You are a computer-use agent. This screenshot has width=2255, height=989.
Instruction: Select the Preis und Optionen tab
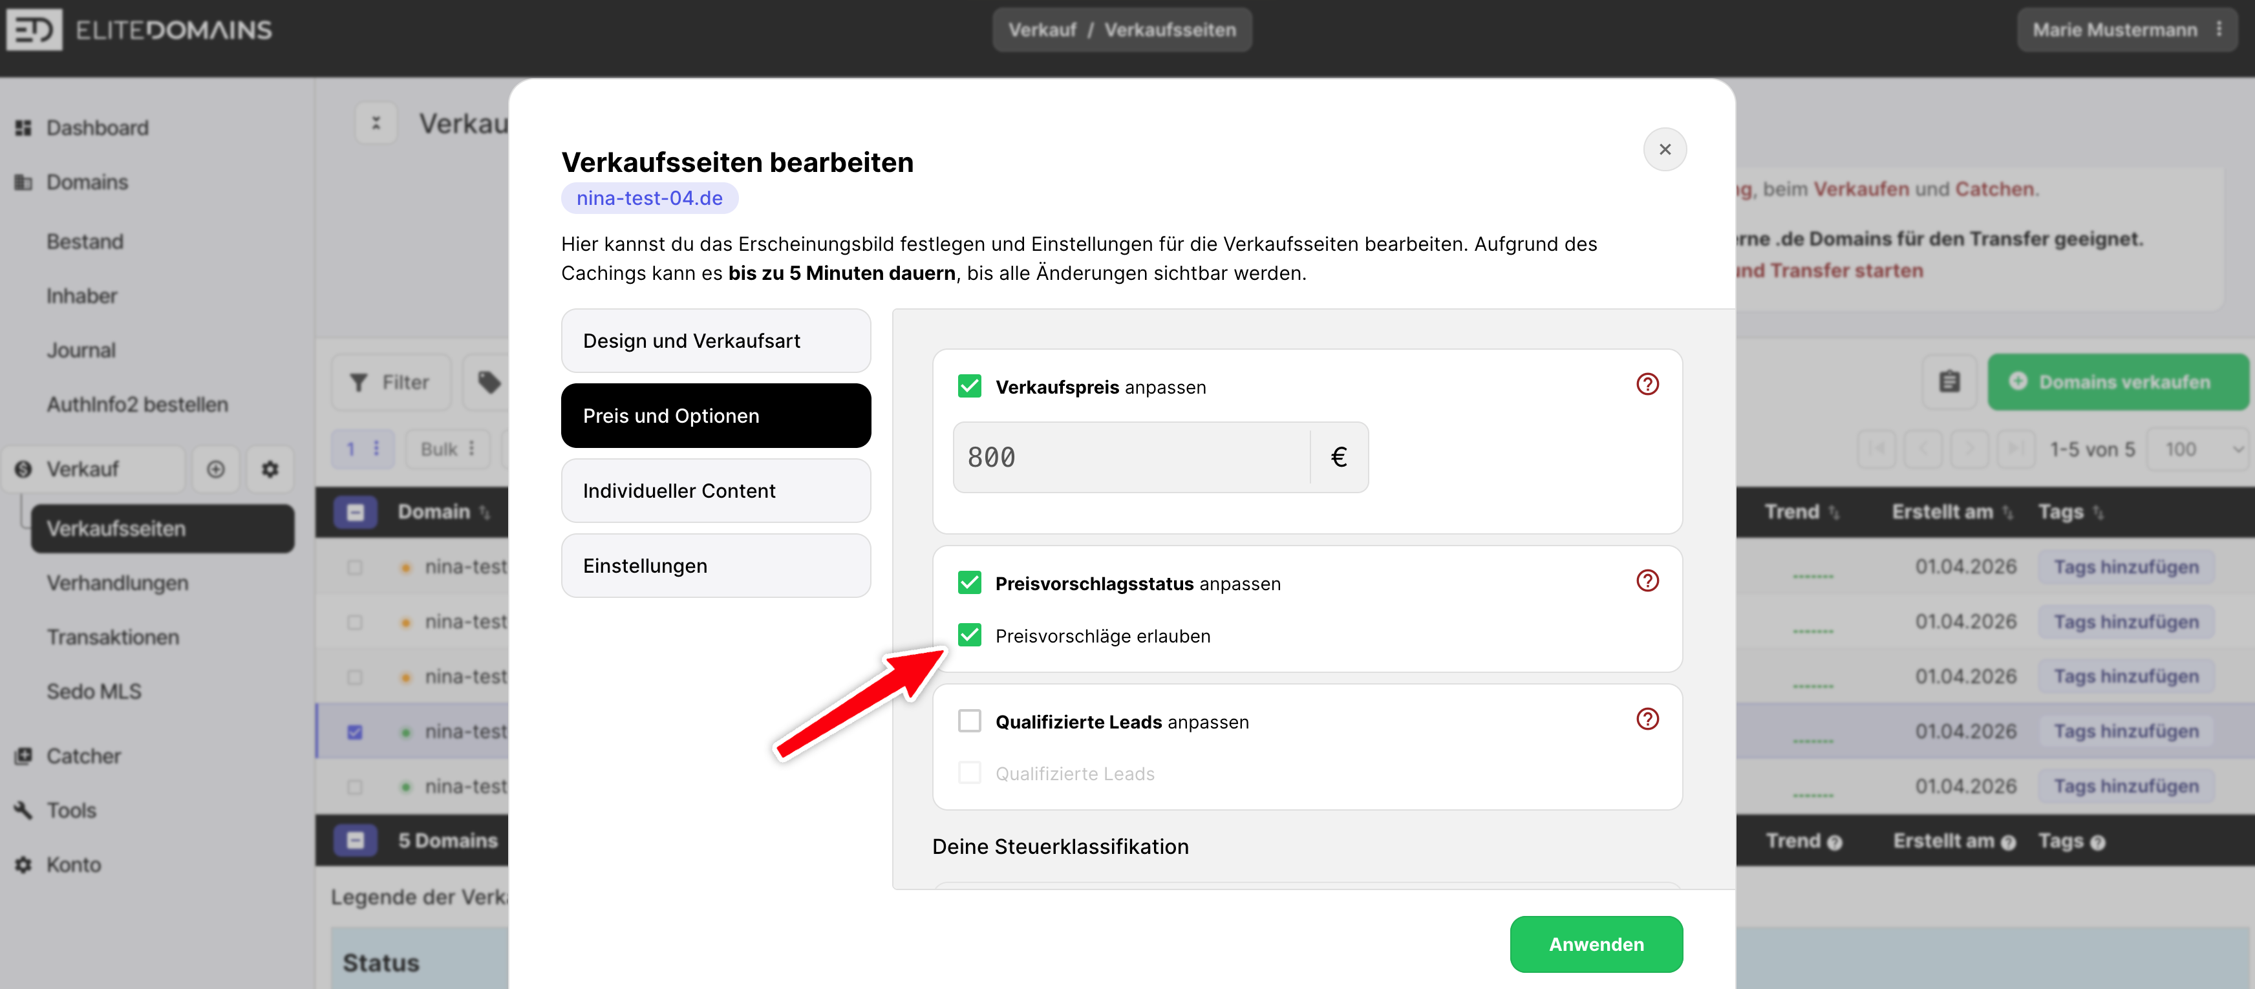point(715,416)
